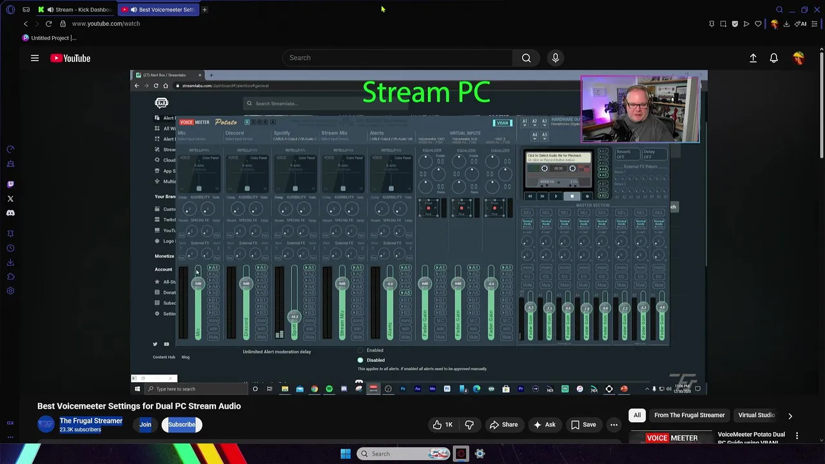The height and width of the screenshot is (464, 825).
Task: Subscribe to The Frugal Streamer
Action: [182, 425]
